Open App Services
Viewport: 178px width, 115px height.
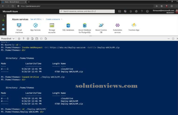click(x=35, y=27)
